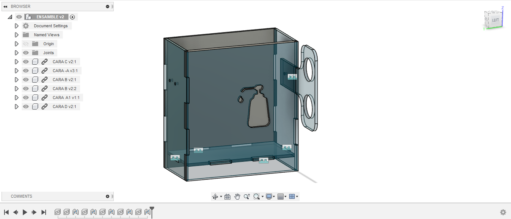Click the link icon of CARA -A v3:1
The width and height of the screenshot is (511, 219).
[45, 71]
